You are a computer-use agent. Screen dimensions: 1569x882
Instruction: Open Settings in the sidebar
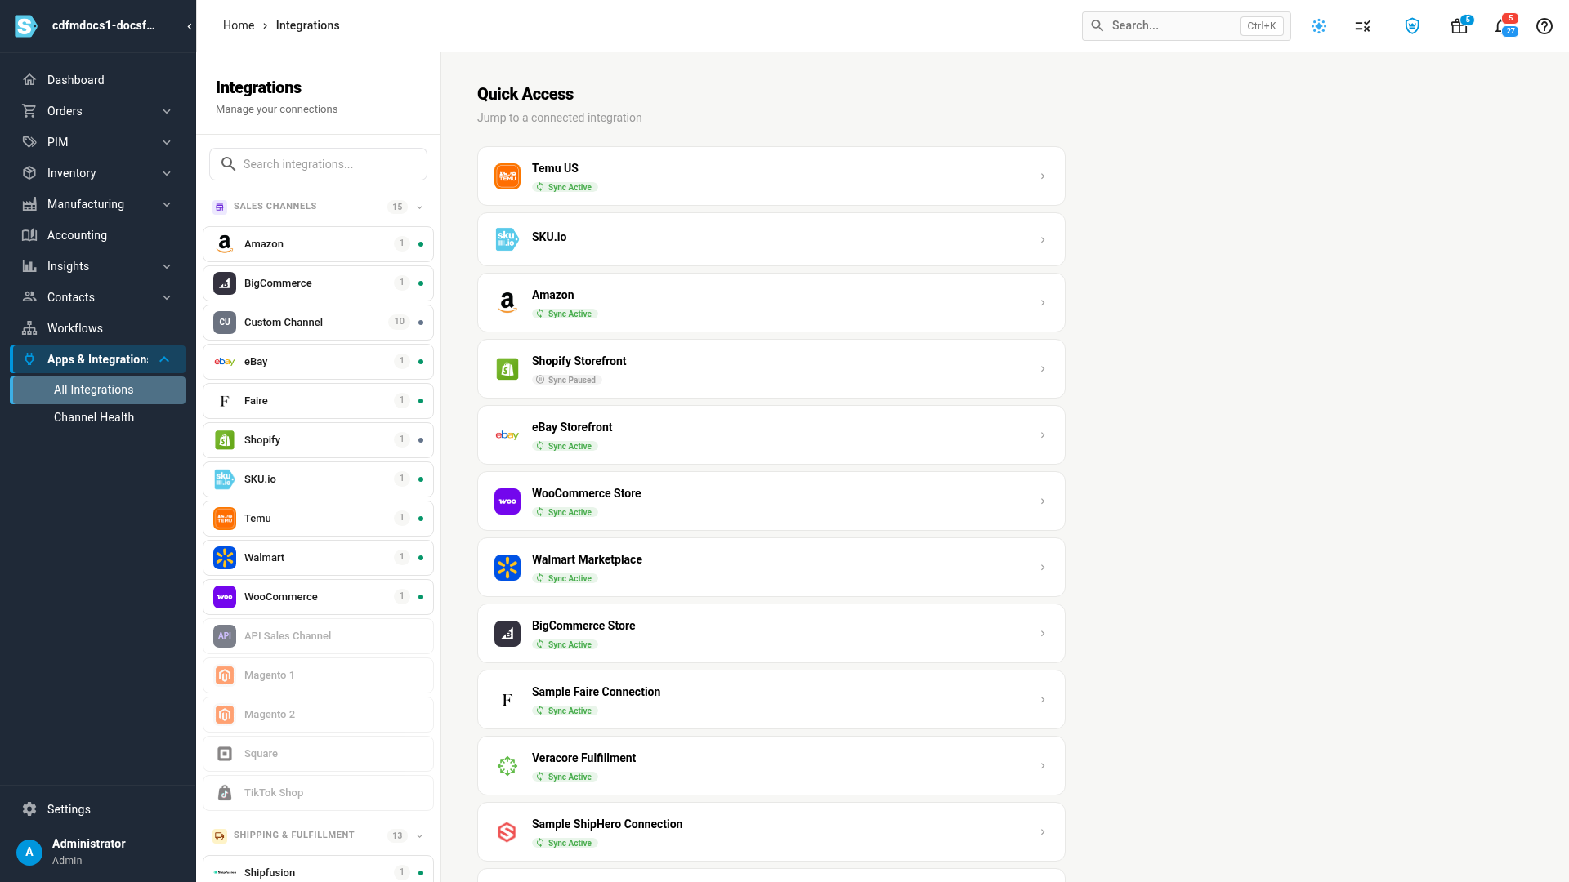(98, 809)
